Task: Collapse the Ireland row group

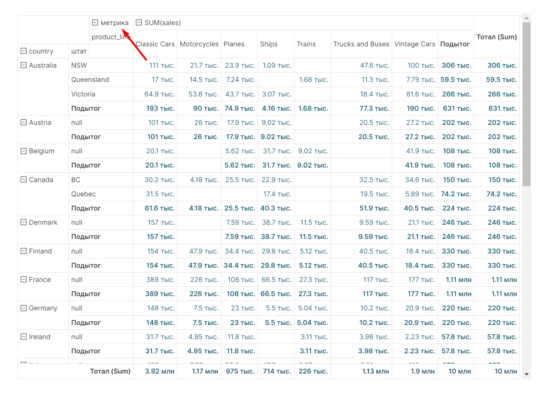Action: [24, 337]
